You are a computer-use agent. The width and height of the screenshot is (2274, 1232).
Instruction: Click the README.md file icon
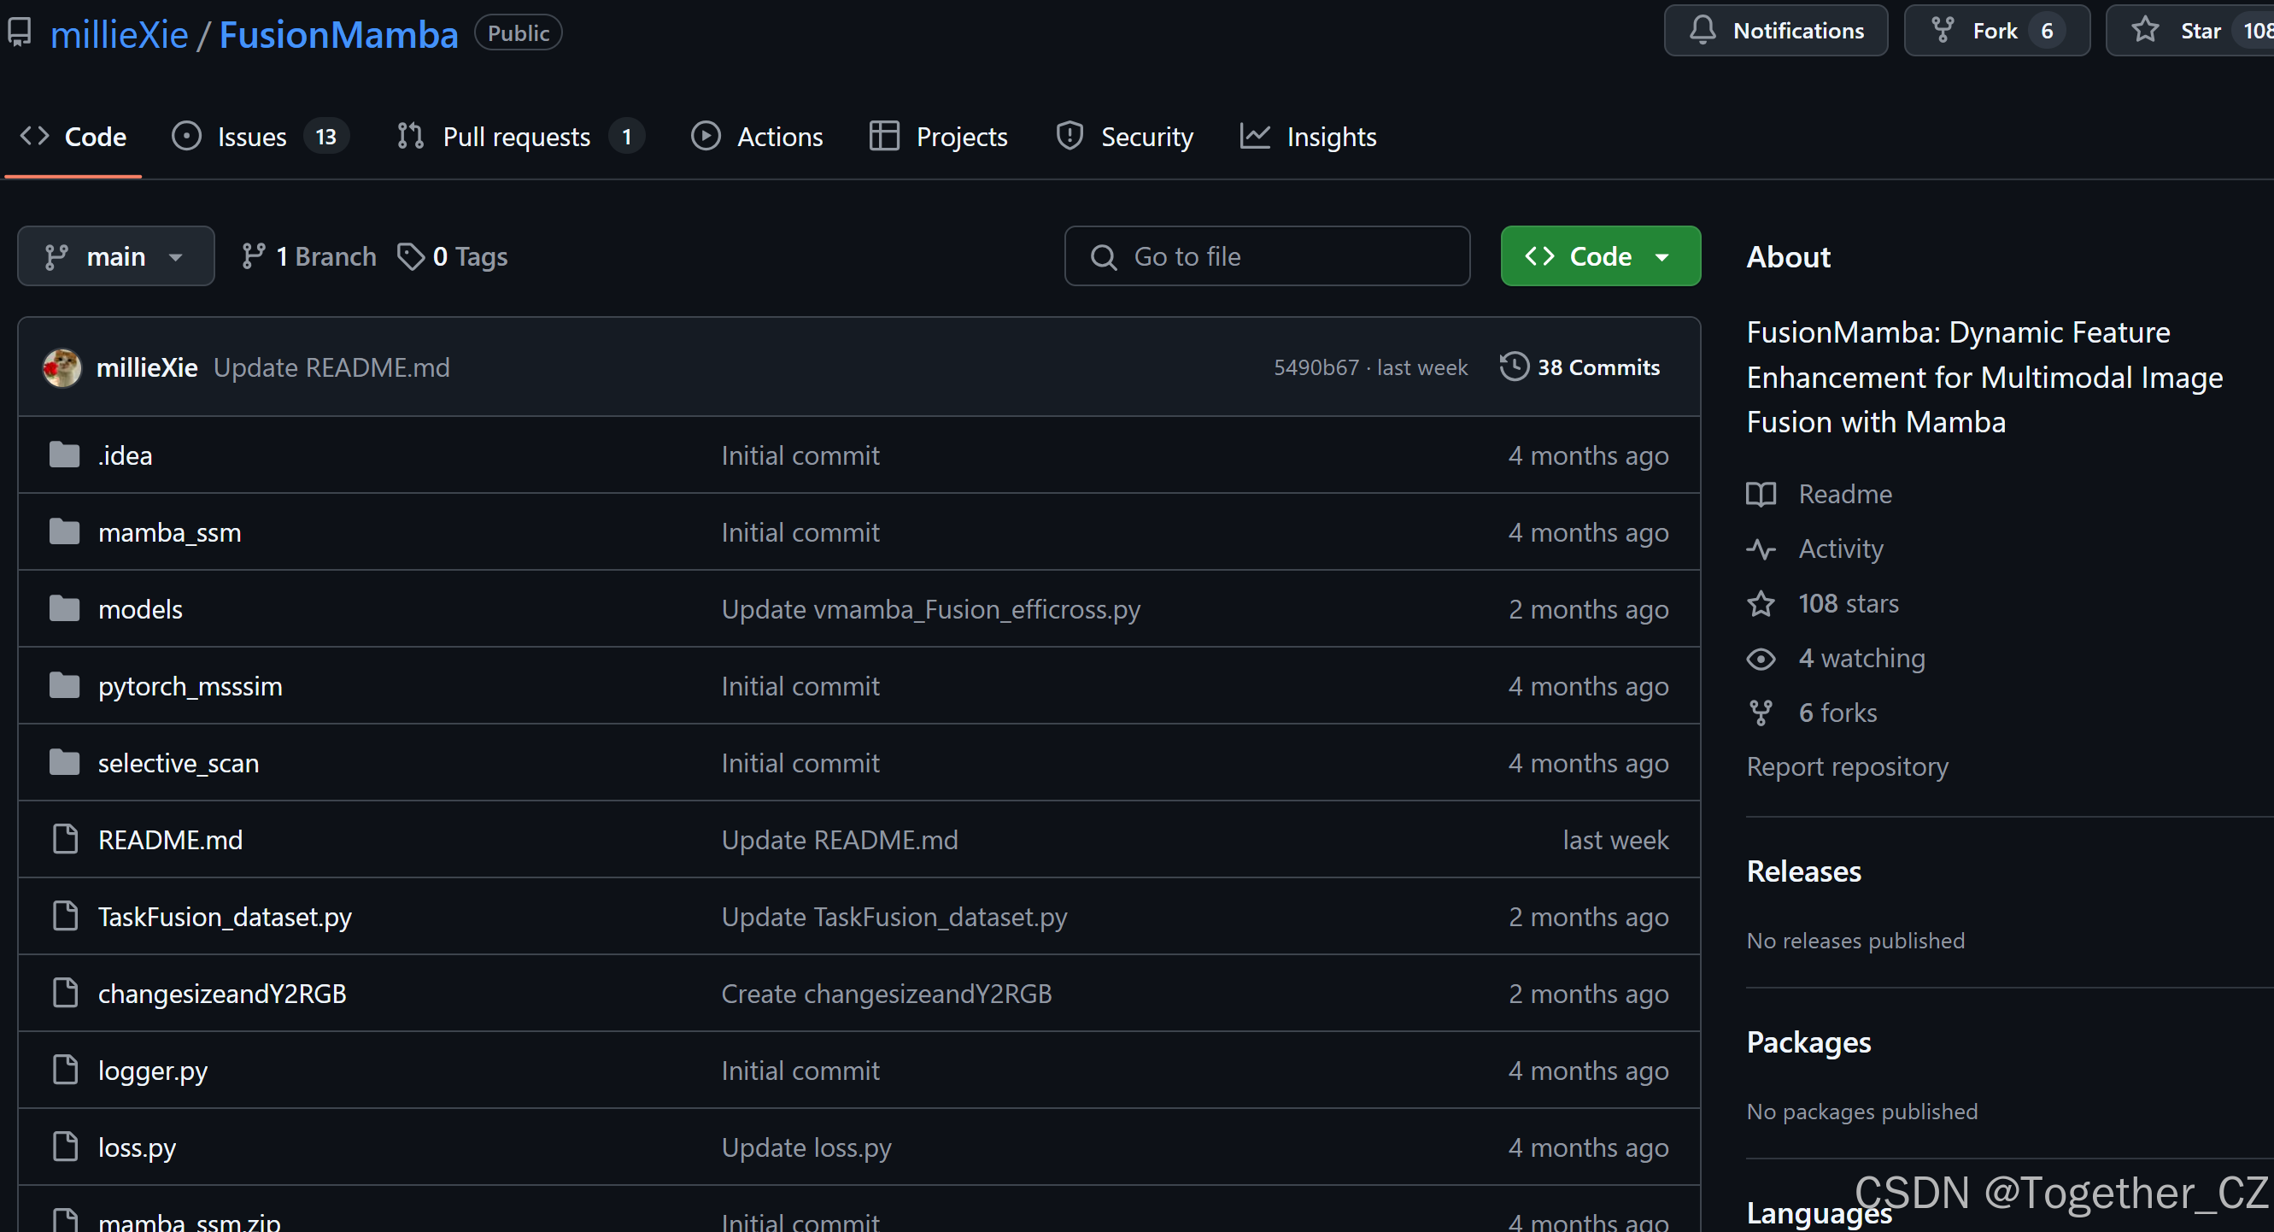point(65,839)
